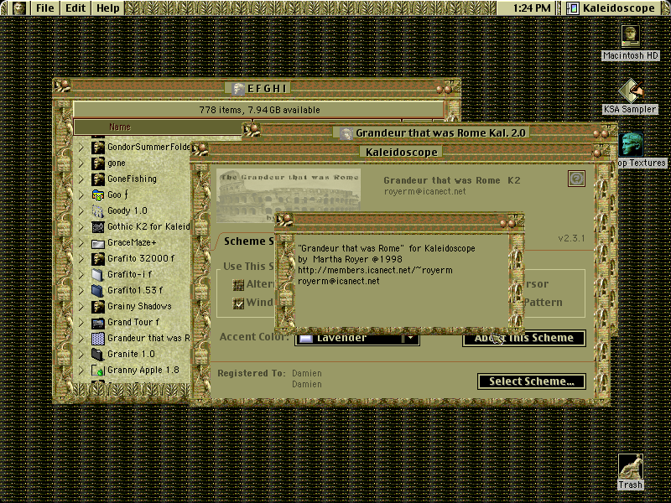Open the File menu
The height and width of the screenshot is (503, 671).
[x=45, y=8]
